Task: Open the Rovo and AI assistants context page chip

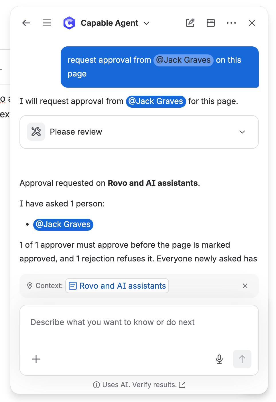Action: tap(117, 286)
